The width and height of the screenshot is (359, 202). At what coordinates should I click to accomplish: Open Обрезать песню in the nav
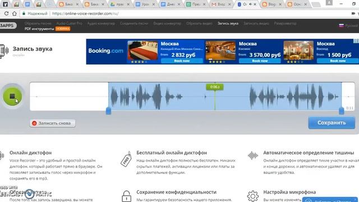pos(38,24)
